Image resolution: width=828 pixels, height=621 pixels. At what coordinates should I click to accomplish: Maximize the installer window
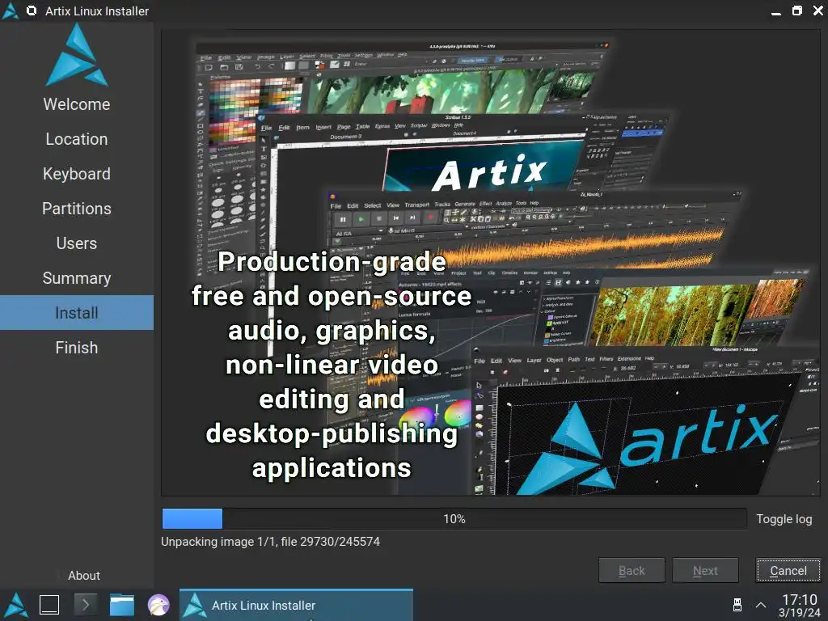click(x=797, y=11)
